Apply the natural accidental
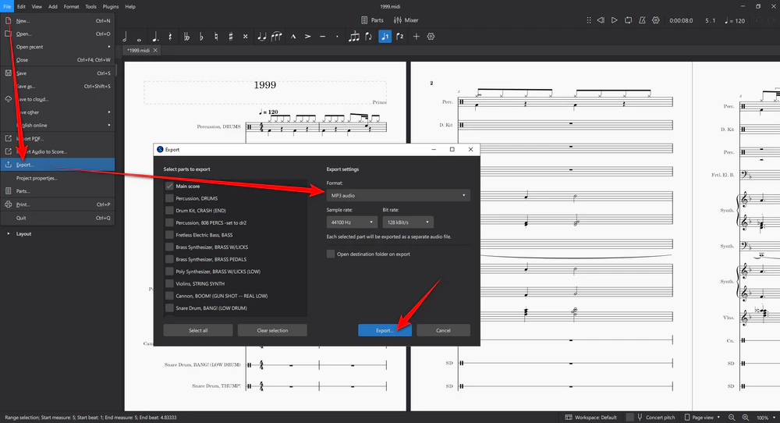780x423 pixels. [x=216, y=37]
